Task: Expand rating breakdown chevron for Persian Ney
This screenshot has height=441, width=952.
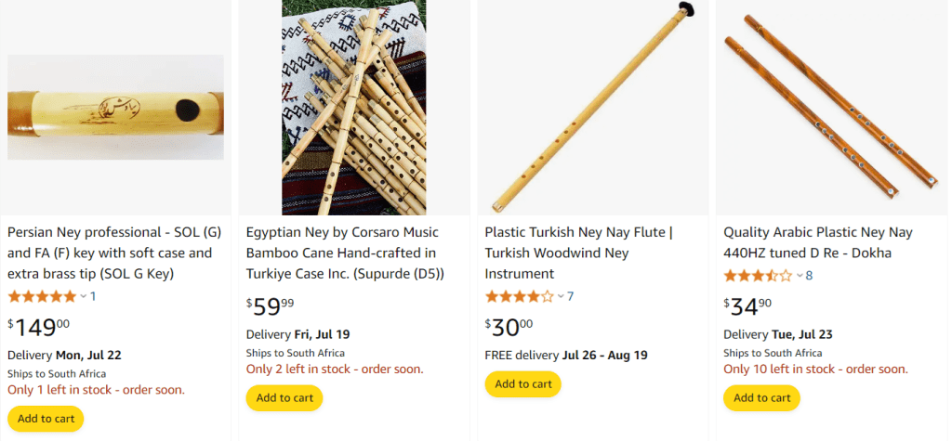Action: click(83, 296)
